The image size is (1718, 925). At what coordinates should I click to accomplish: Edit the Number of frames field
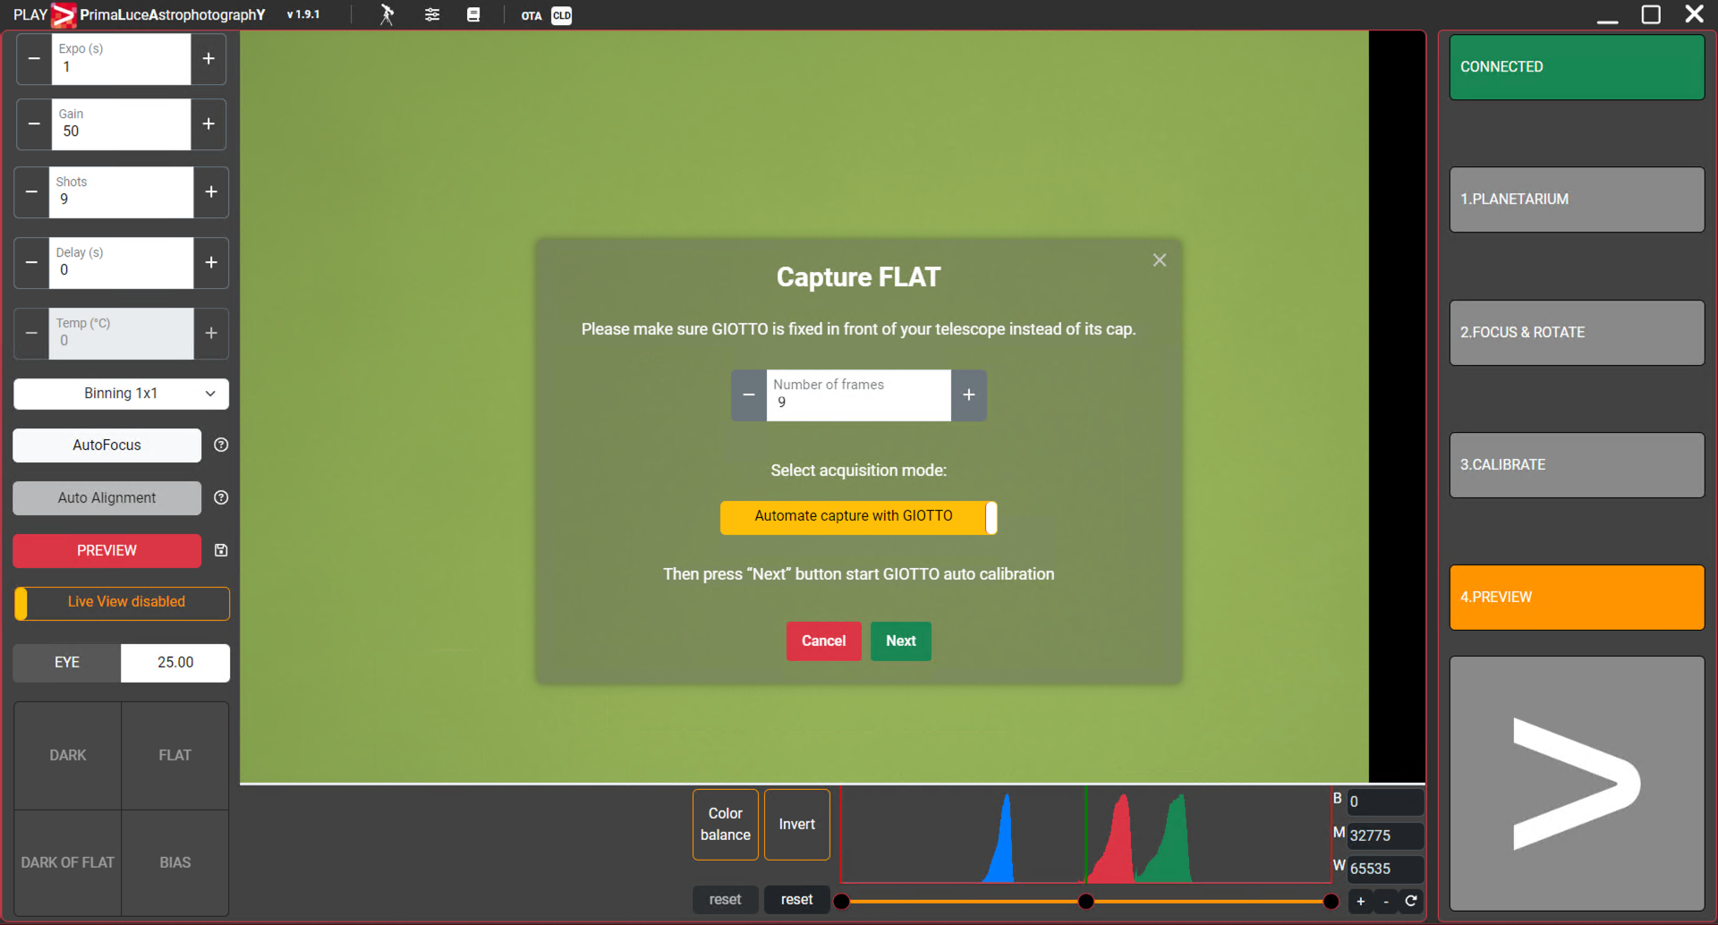pyautogui.click(x=859, y=395)
